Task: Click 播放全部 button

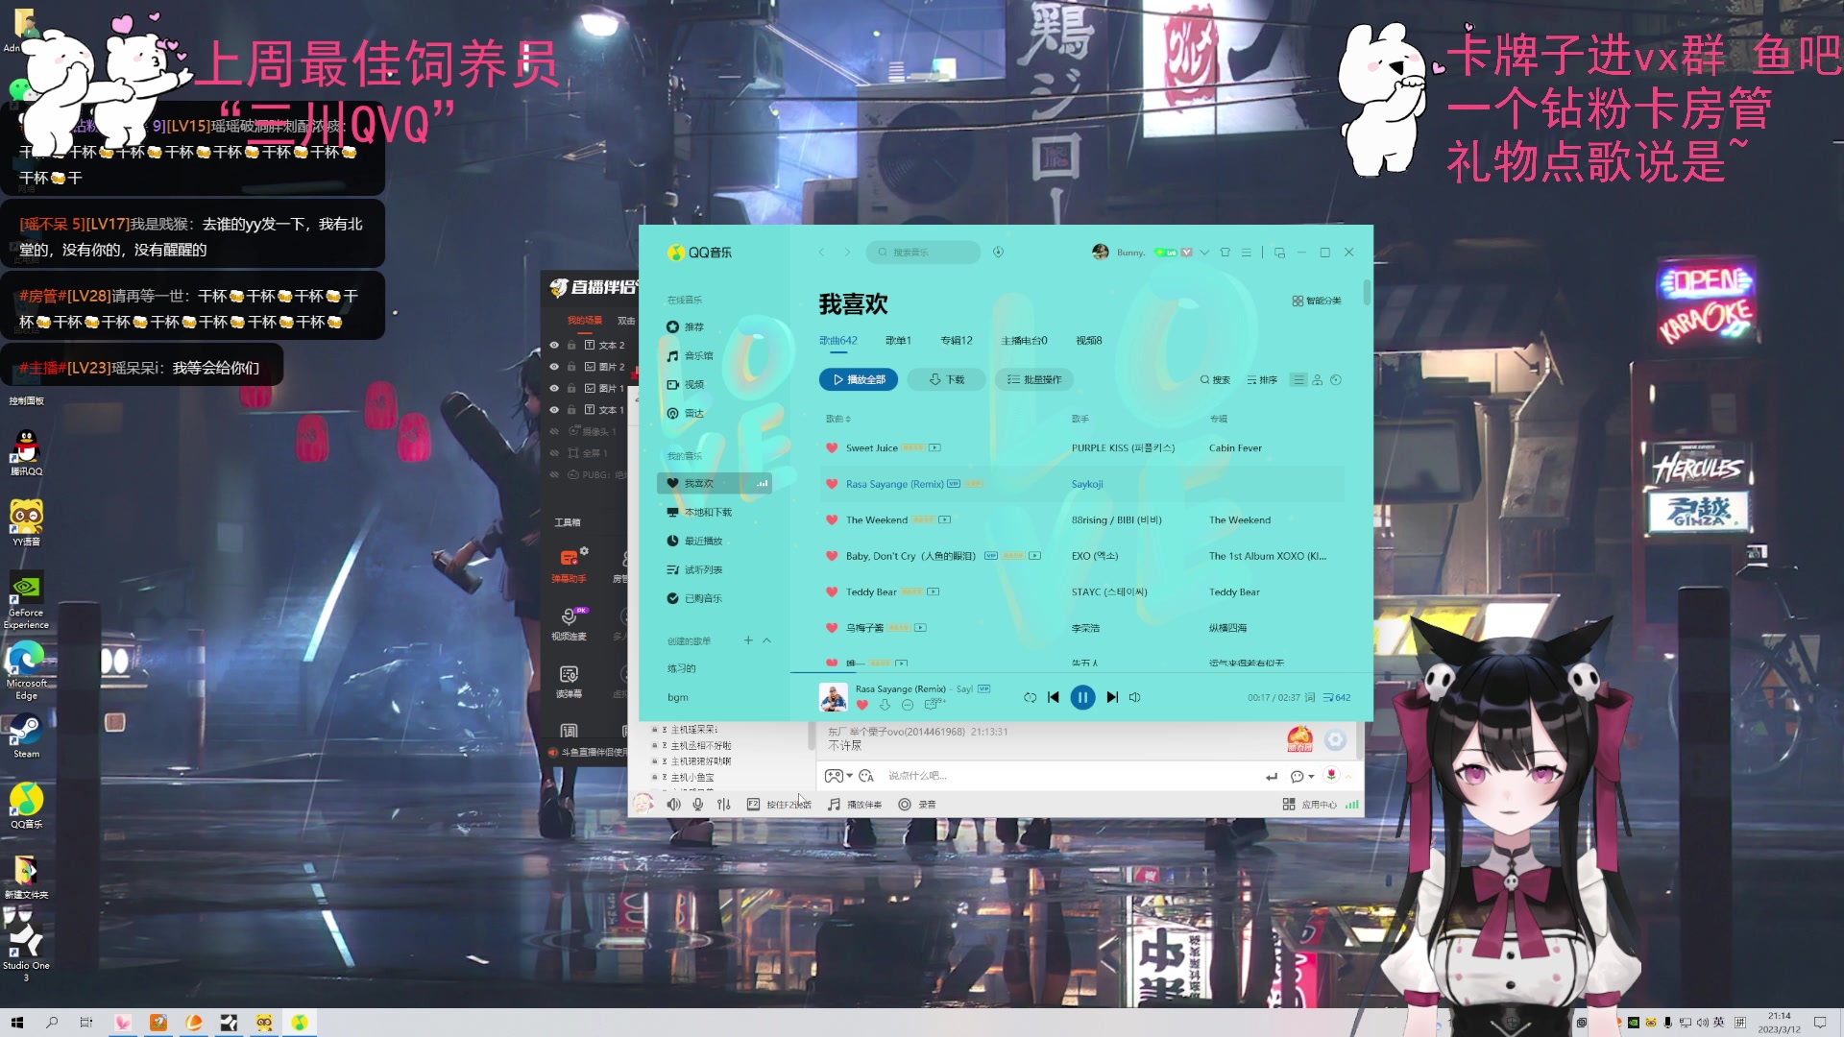Action: (859, 380)
